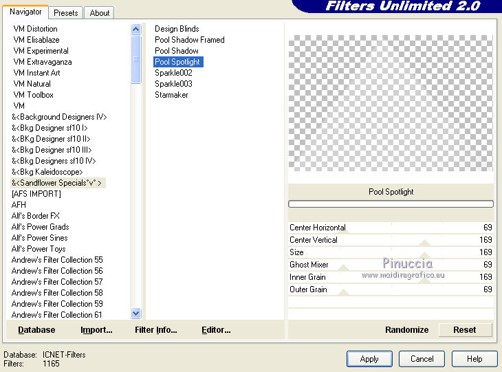Cancel the Filters Unlimited dialog
502x372 pixels.
[422, 359]
